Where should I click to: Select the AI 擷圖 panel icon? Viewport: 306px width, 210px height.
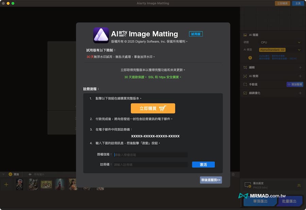pyautogui.click(x=245, y=35)
